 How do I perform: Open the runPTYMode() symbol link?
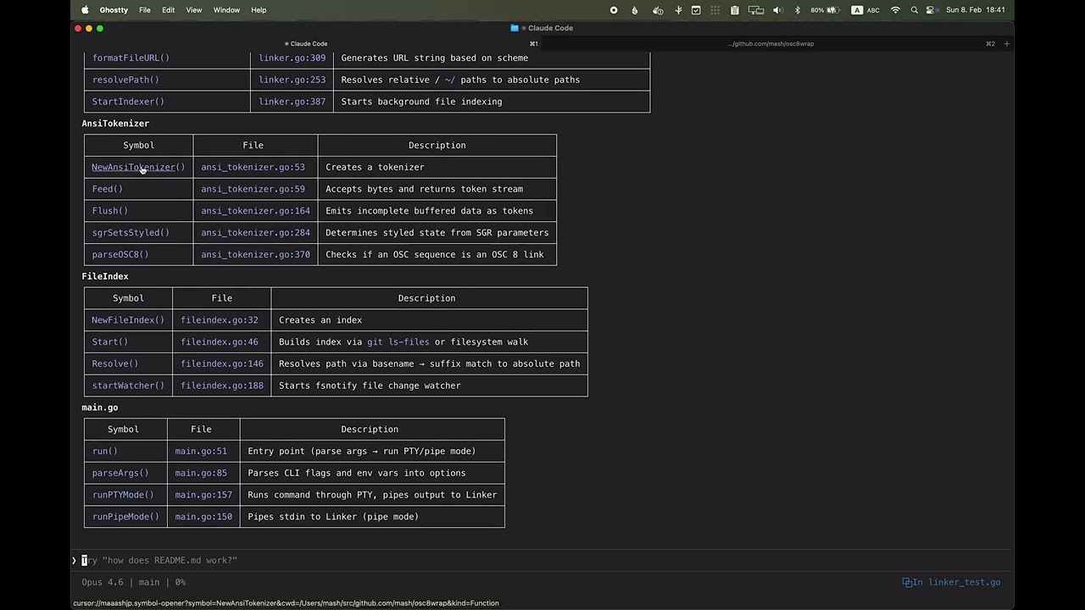pos(123,495)
